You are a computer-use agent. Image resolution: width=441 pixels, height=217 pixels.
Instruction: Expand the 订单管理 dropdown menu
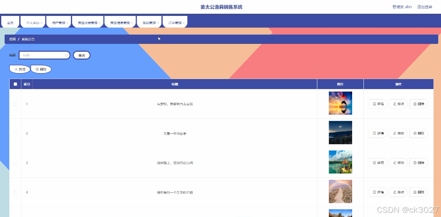coord(175,23)
